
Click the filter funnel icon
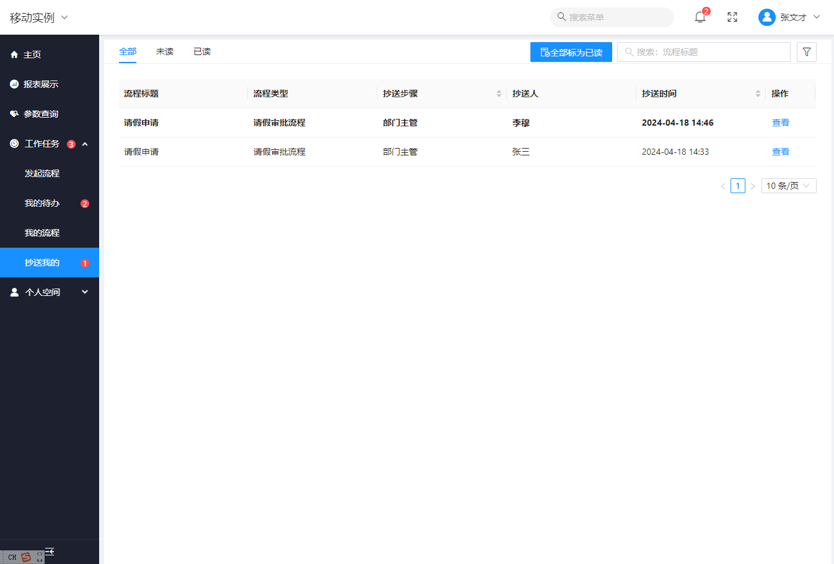[x=806, y=52]
